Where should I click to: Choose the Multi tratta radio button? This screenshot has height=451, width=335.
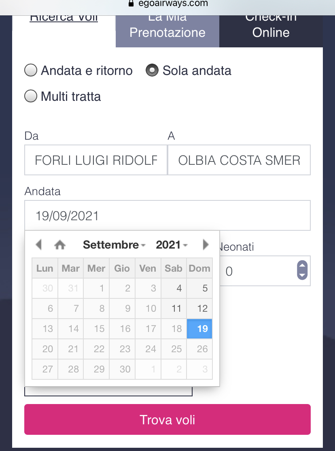[x=31, y=96]
